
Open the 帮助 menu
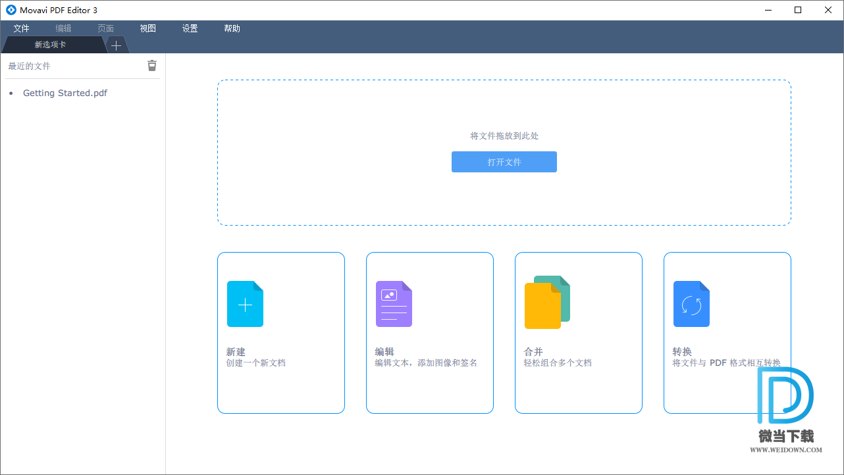click(x=232, y=28)
